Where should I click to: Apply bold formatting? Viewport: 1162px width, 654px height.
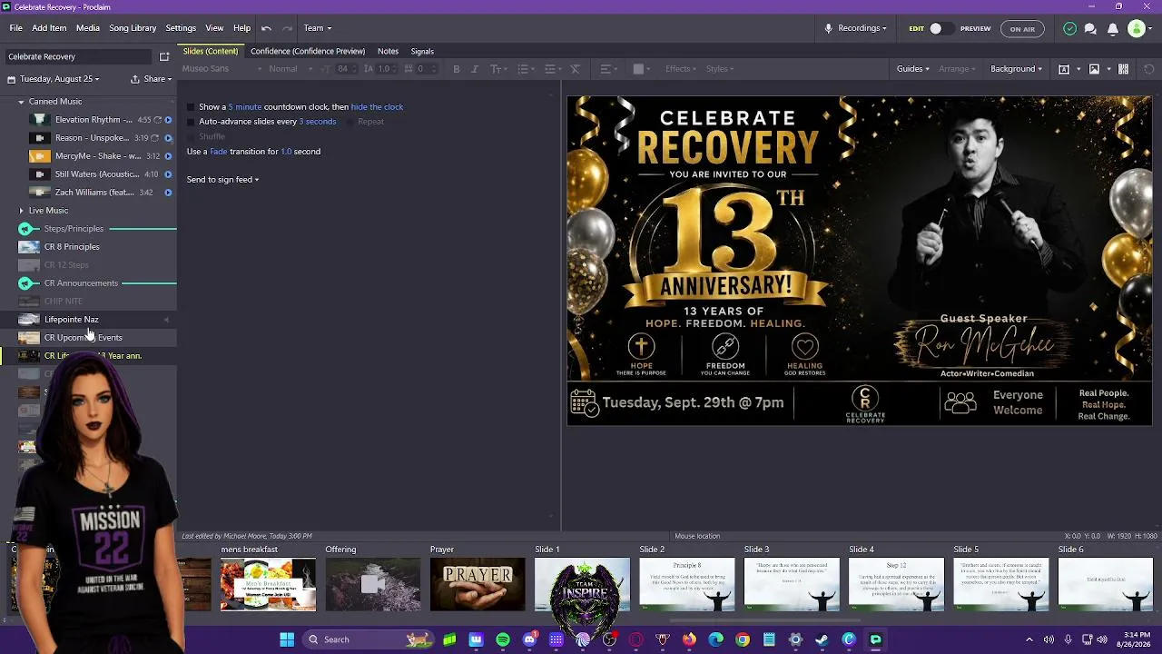(456, 69)
